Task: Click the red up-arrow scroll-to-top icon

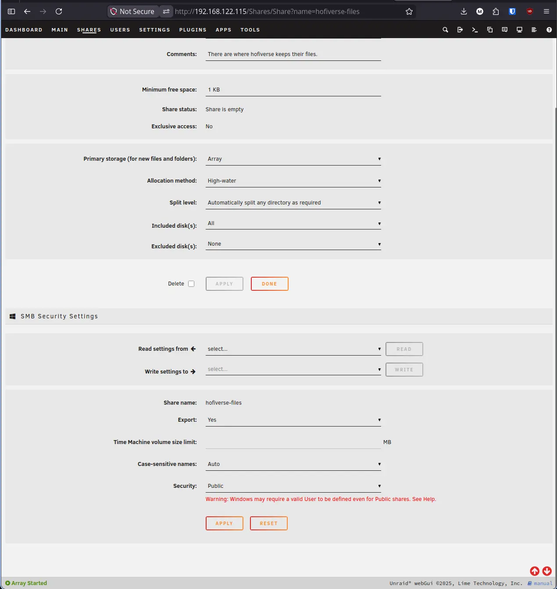Action: [x=535, y=571]
